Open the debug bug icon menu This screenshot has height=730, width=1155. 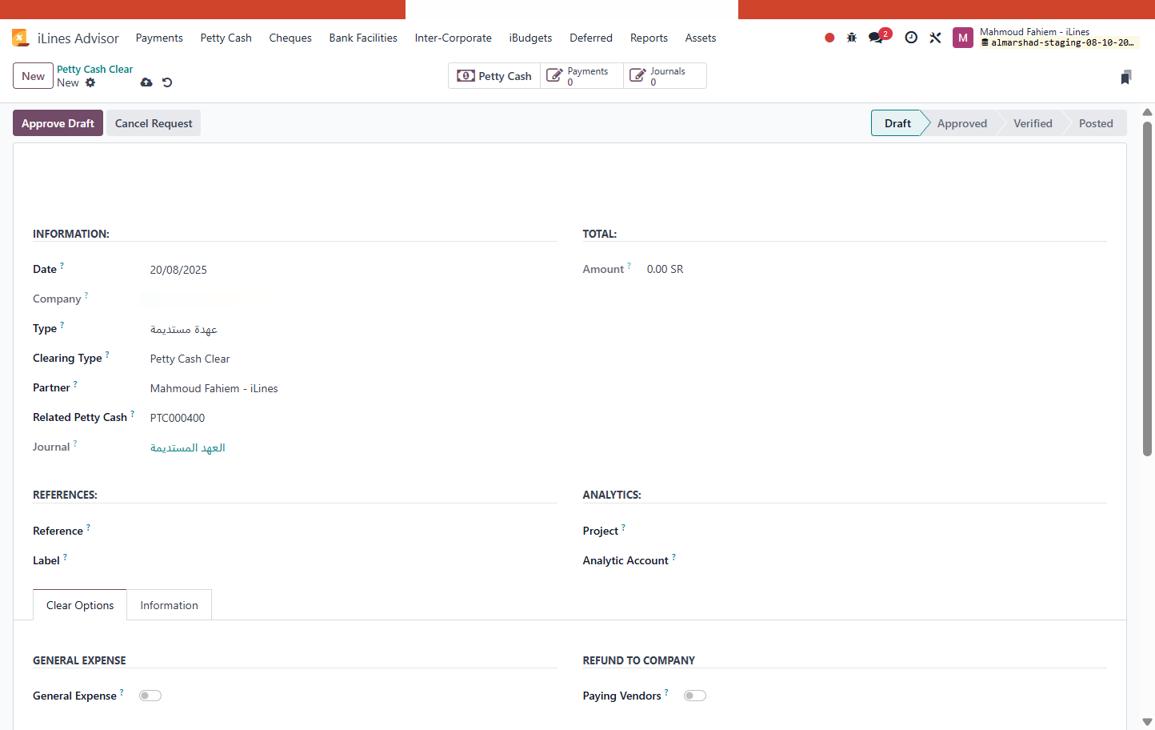pos(852,38)
